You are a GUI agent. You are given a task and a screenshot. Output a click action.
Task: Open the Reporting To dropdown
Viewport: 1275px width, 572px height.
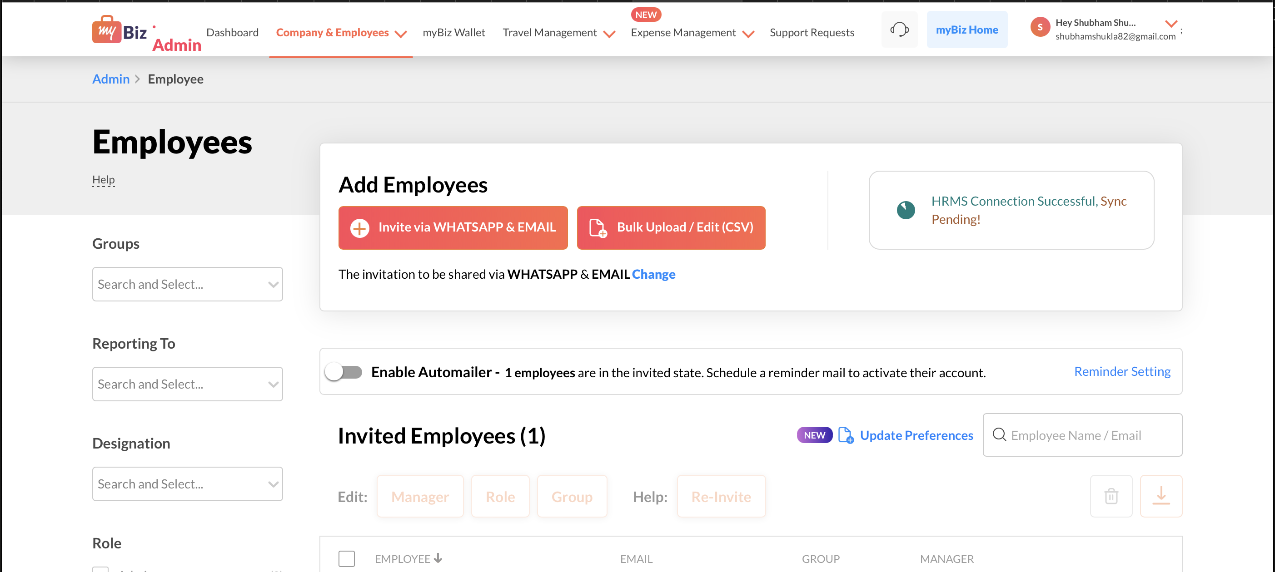click(x=188, y=384)
